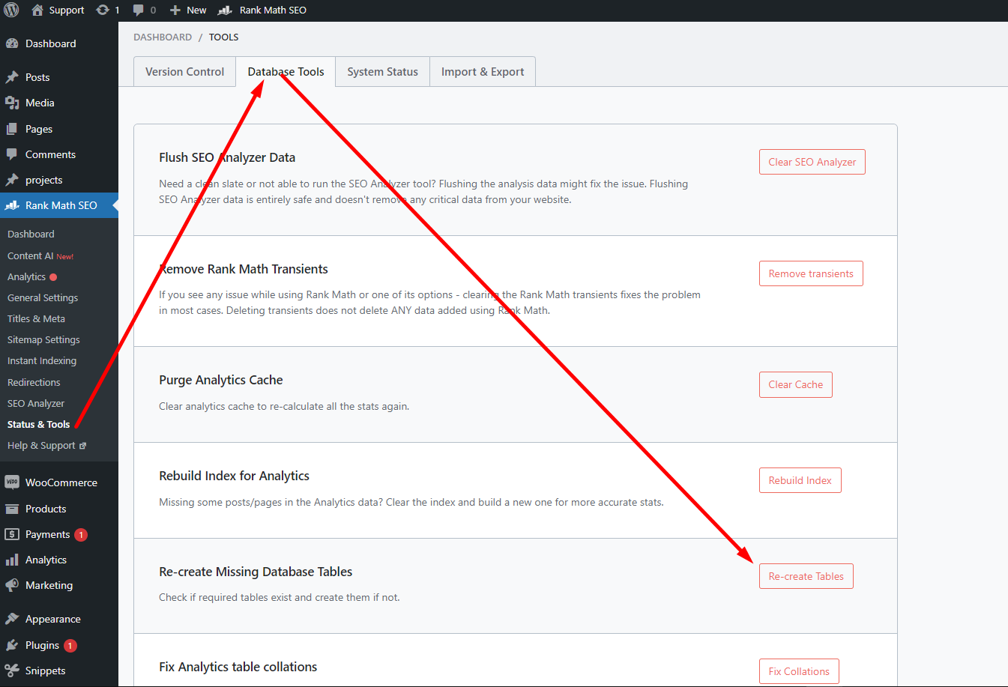1008x687 pixels.
Task: Open SEO Analyzer submenu item
Action: point(36,403)
